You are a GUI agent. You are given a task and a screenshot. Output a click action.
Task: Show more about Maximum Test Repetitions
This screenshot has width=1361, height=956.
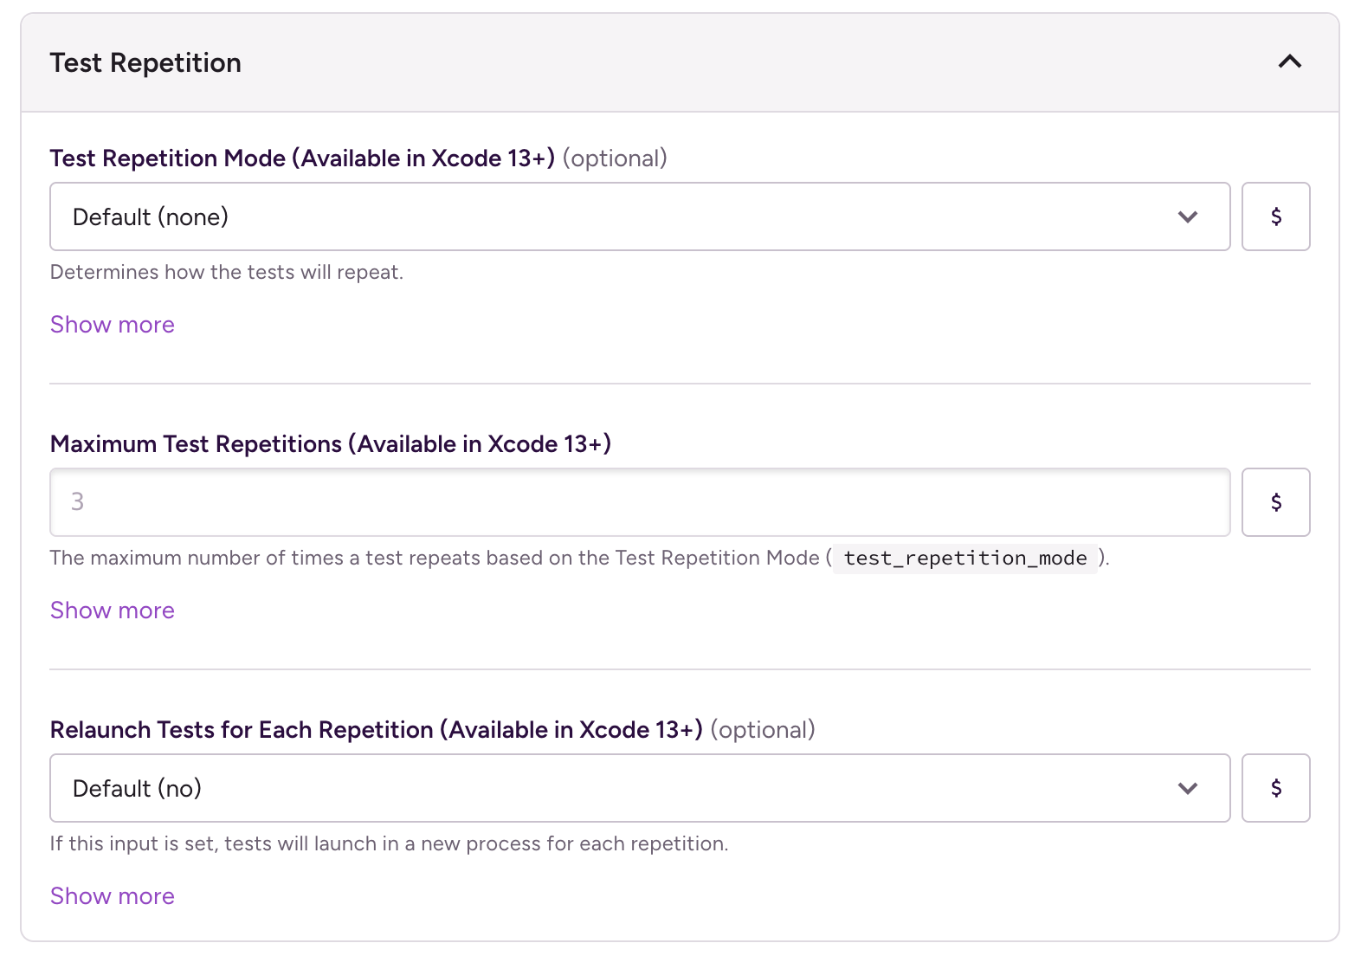click(x=113, y=610)
